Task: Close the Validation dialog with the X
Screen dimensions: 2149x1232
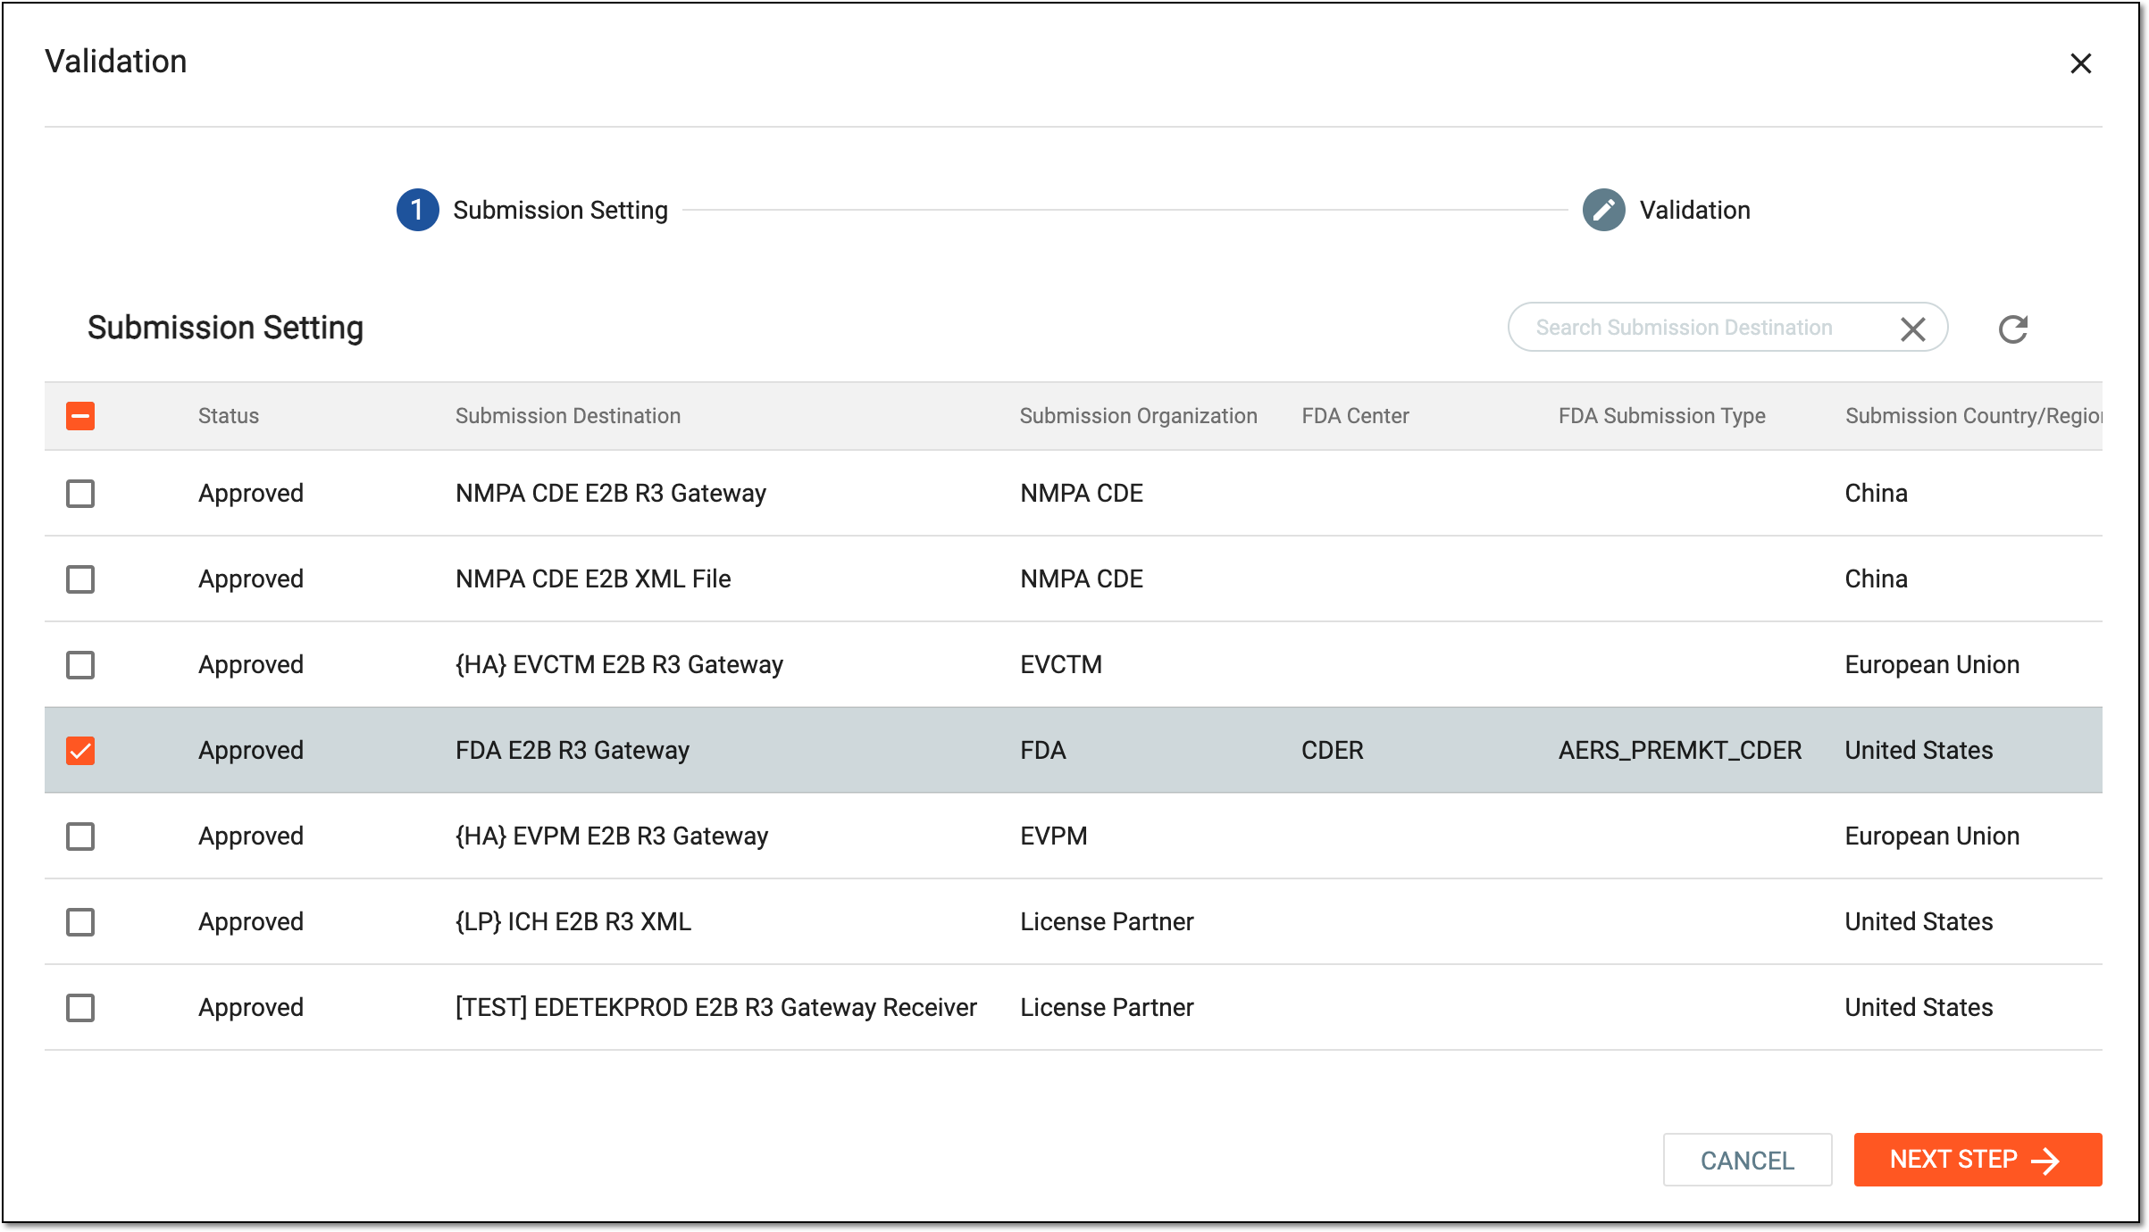Action: click(2080, 63)
